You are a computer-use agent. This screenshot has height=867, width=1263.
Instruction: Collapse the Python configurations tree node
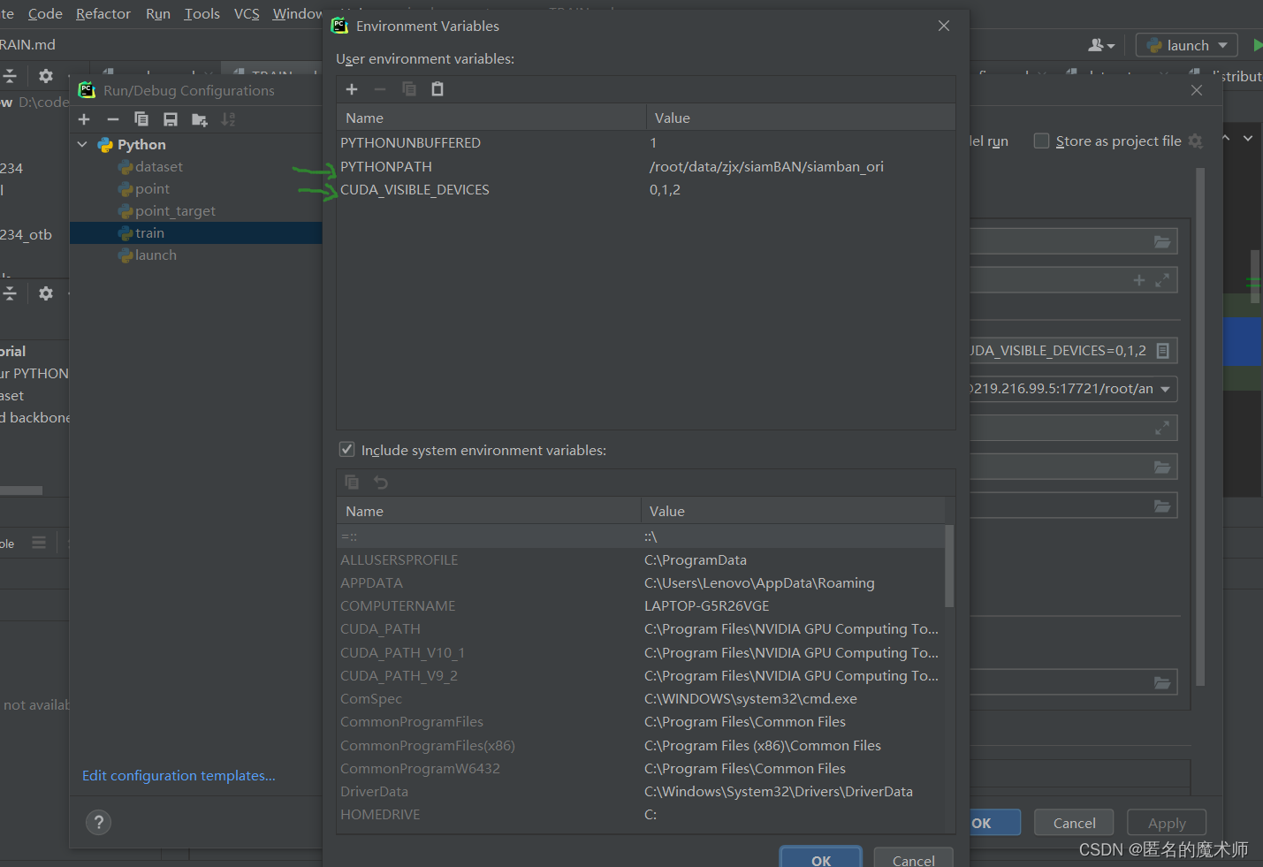[82, 144]
